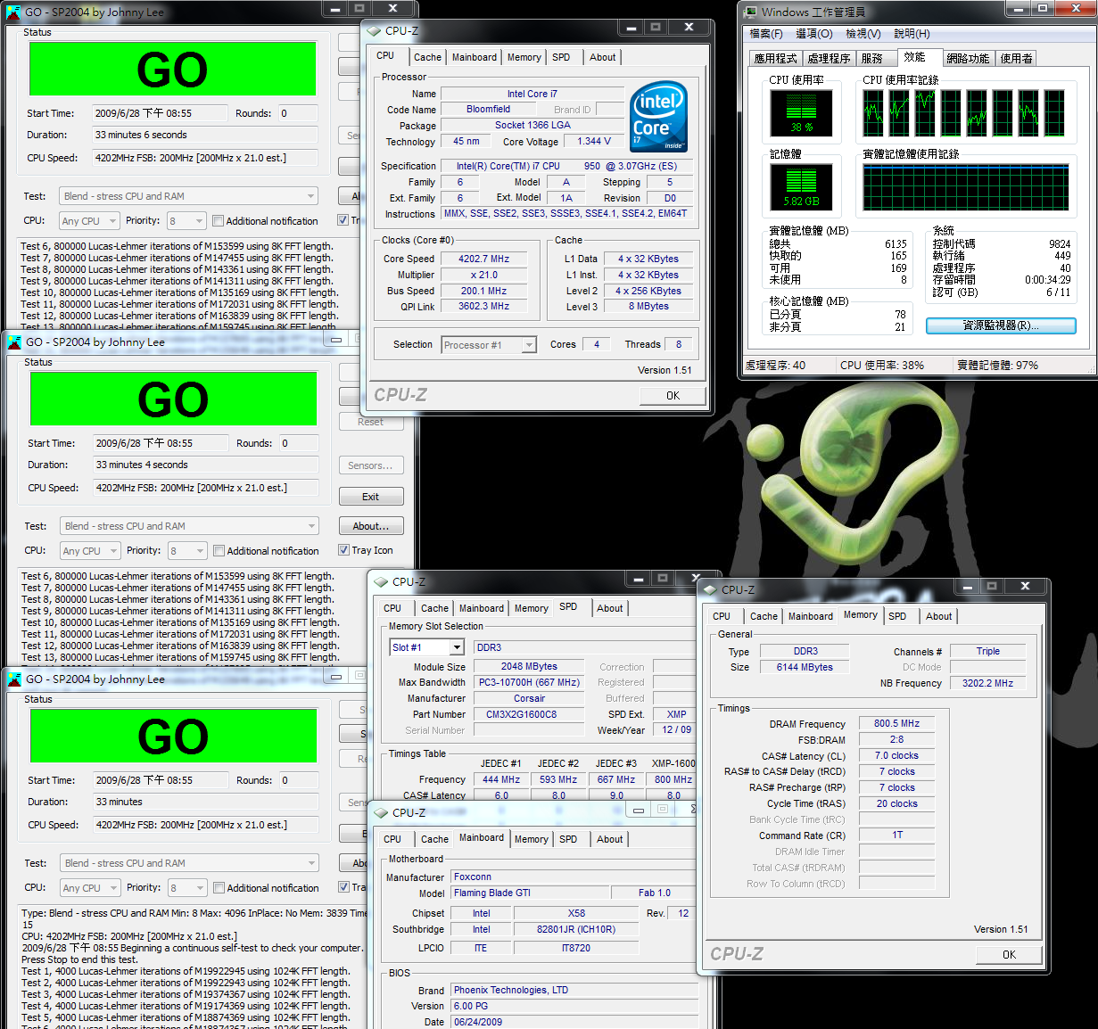
Task: Close the CPU-Z Memory window
Action: (1025, 586)
